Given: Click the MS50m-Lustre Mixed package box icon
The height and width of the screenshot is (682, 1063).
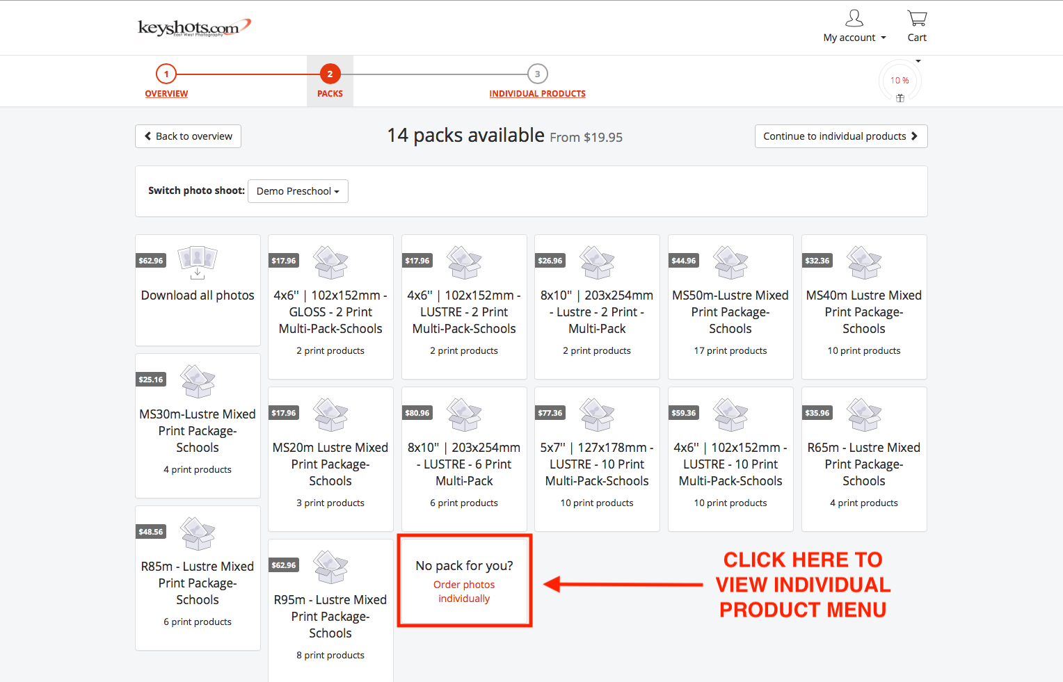Looking at the screenshot, I should 730,262.
